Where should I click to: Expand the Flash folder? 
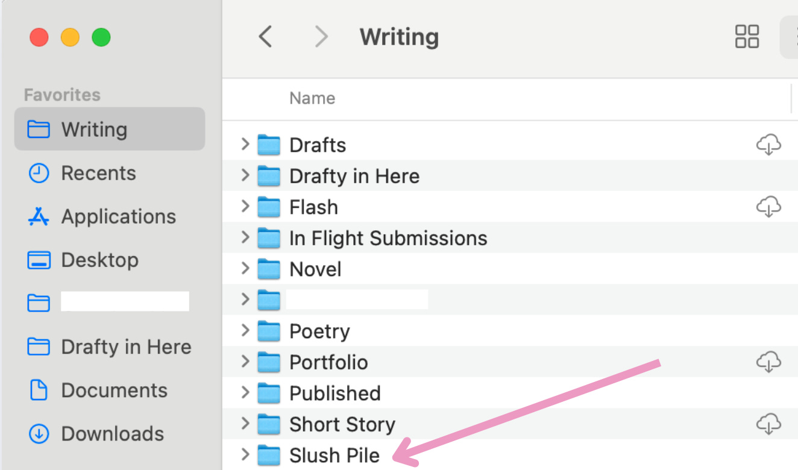245,206
